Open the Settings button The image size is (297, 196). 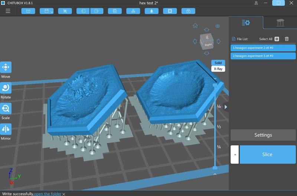click(x=263, y=135)
